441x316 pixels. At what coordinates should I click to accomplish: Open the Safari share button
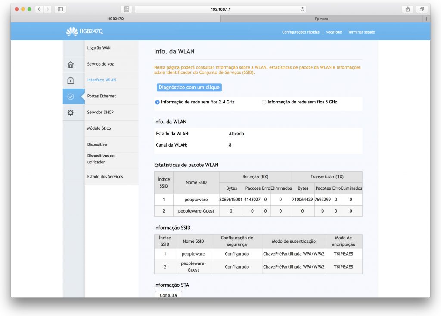pos(407,9)
